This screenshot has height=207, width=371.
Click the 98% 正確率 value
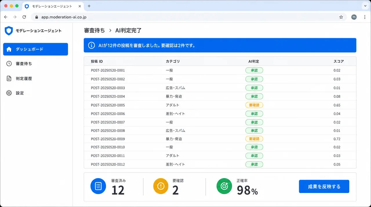point(247,190)
